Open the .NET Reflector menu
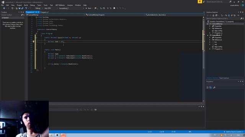 [x=60, y=5]
